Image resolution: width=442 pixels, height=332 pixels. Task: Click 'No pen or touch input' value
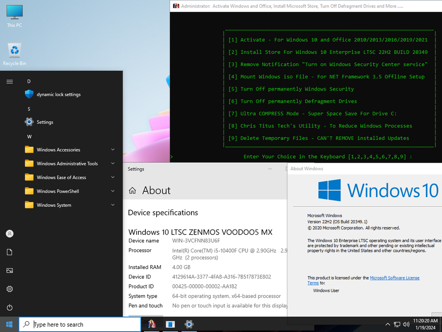(229, 305)
